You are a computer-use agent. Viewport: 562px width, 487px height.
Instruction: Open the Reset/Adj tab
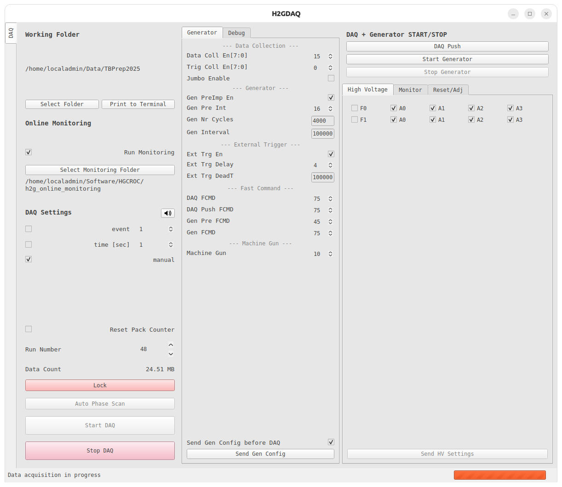[x=447, y=90]
